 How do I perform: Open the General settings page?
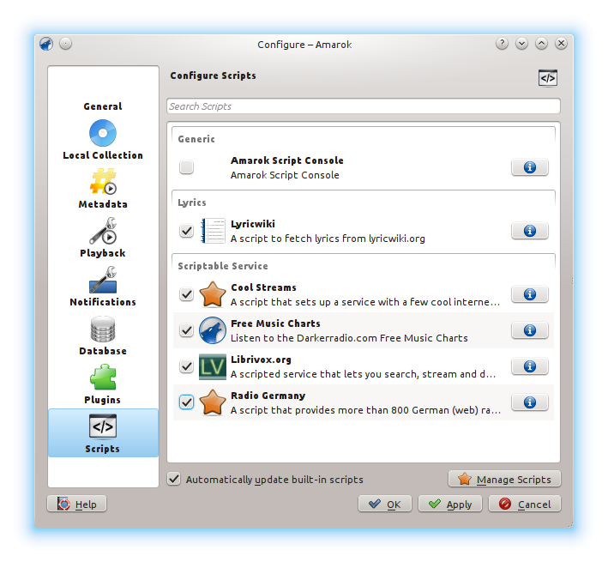pyautogui.click(x=103, y=106)
